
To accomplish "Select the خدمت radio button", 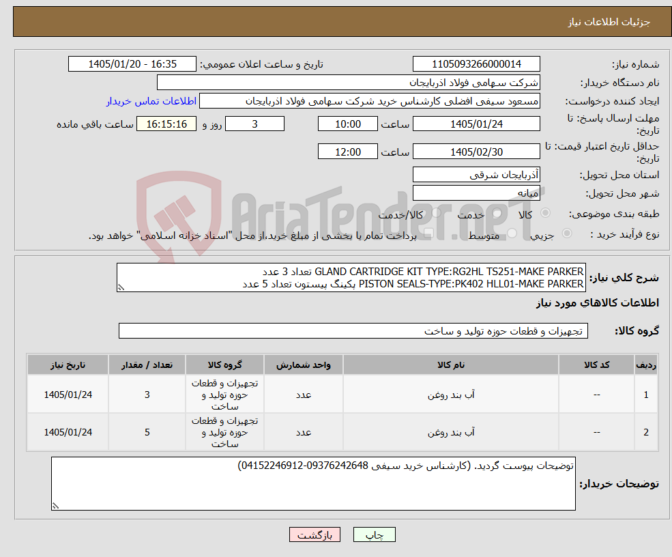I will [x=497, y=213].
